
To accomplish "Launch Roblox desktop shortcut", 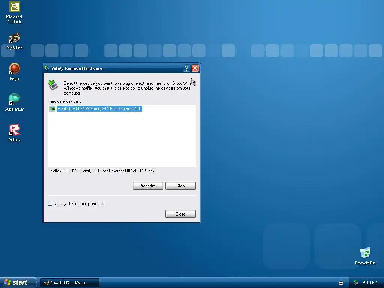I will point(14,133).
